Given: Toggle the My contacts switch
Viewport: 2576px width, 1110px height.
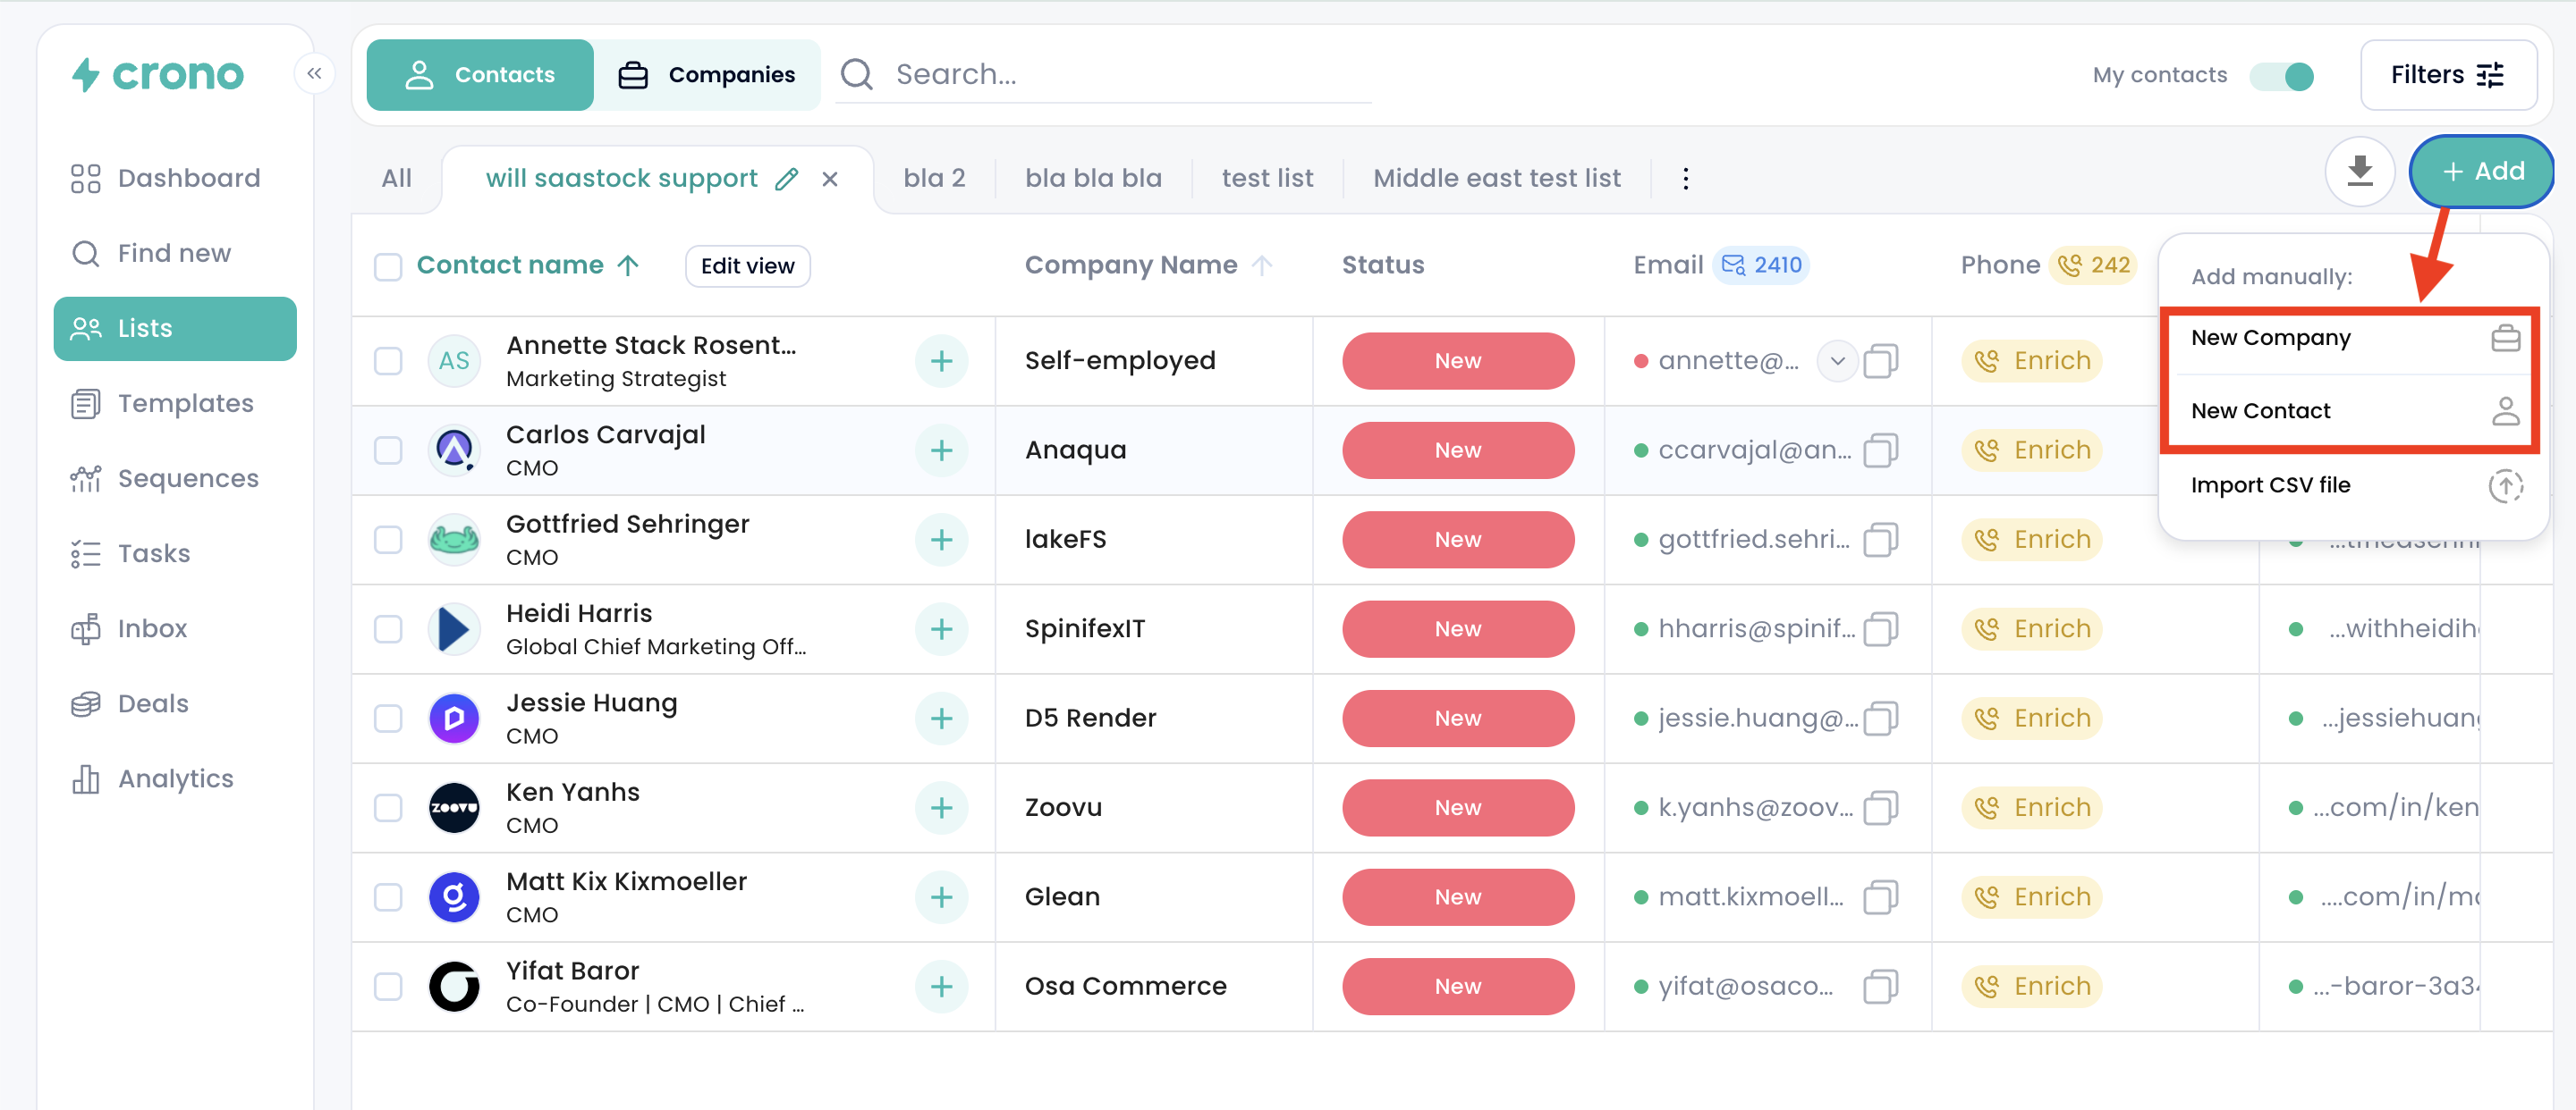Looking at the screenshot, I should [2282, 76].
